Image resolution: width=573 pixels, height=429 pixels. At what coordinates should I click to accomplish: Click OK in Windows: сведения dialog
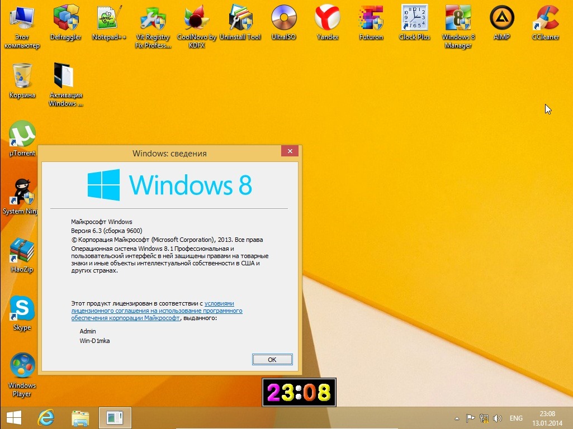[272, 360]
